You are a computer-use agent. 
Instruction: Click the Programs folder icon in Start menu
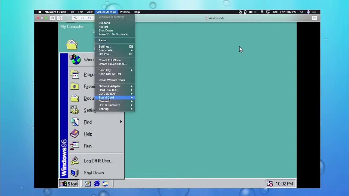75,74
